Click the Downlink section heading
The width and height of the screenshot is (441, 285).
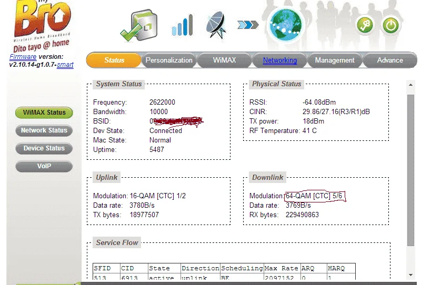pyautogui.click(x=267, y=178)
